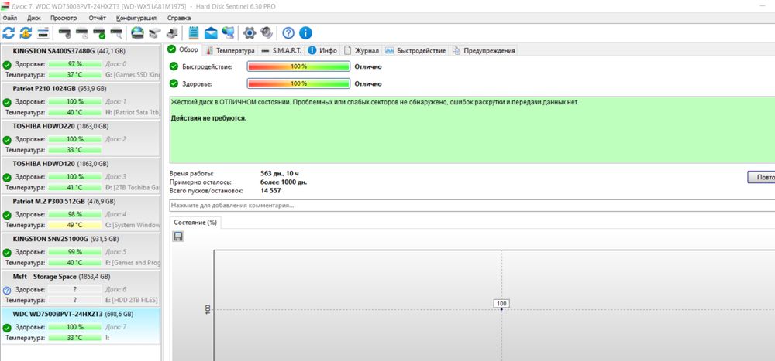Click the globe with monitor network icon

[228, 33]
